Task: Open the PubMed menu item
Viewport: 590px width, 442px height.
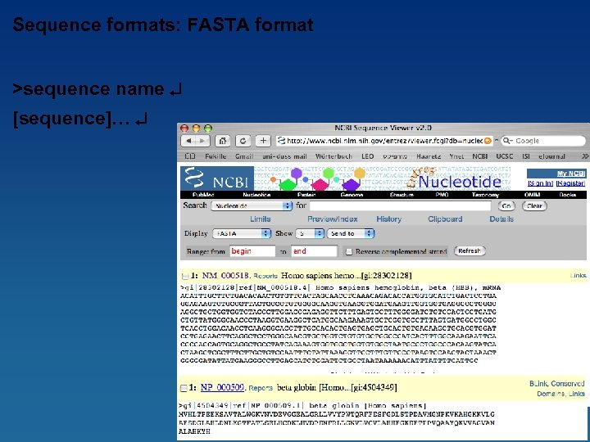Action: tap(203, 195)
